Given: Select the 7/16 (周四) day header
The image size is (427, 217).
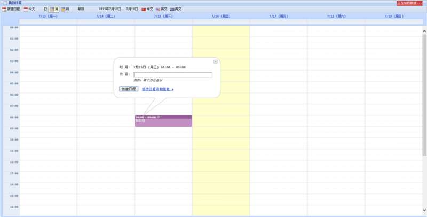Looking at the screenshot, I should (x=221, y=17).
